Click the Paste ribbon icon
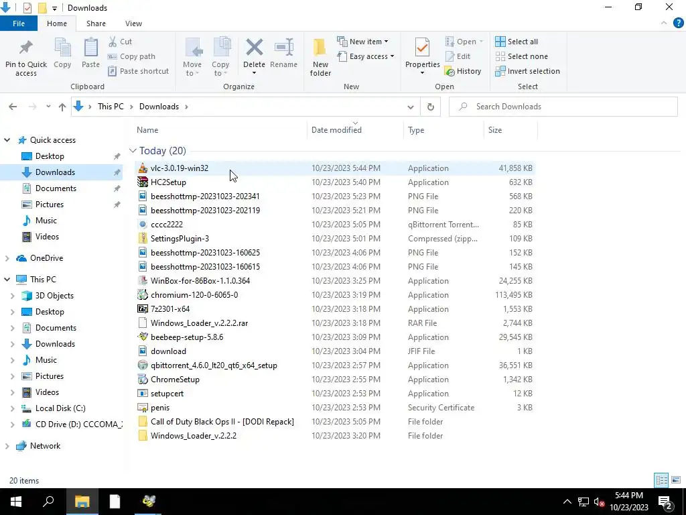The height and width of the screenshot is (515, 686). pos(90,48)
